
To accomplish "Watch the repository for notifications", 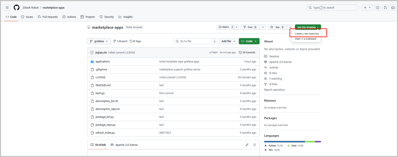I will point(225,27).
